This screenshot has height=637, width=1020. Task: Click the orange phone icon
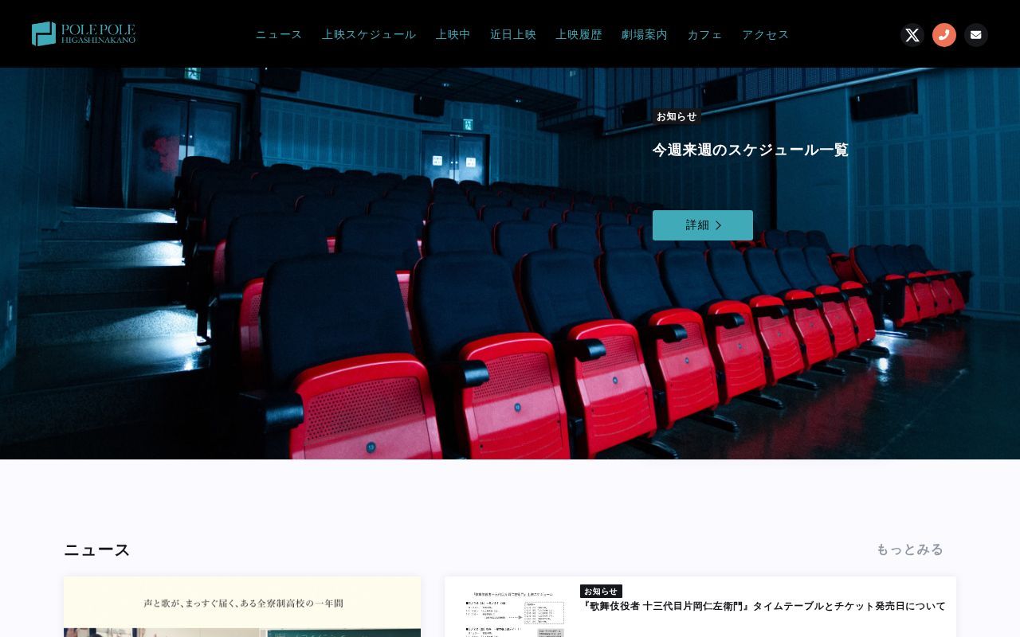point(944,35)
